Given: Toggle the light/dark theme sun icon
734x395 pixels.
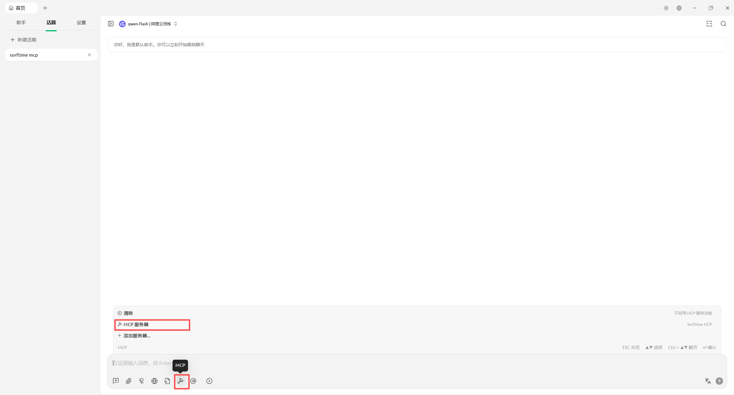Looking at the screenshot, I should (666, 8).
